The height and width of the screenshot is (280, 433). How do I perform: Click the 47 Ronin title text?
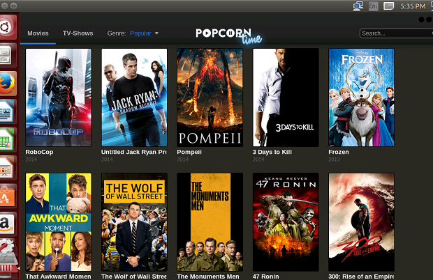coord(265,277)
